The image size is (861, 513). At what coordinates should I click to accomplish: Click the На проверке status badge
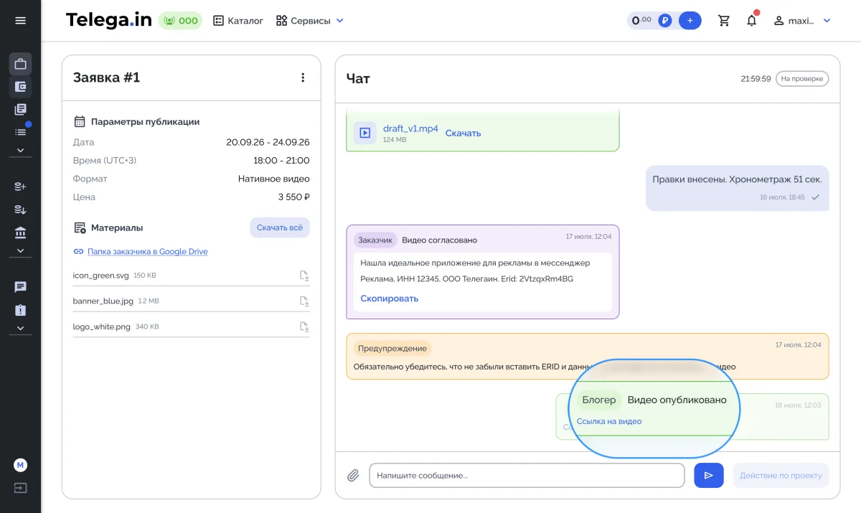tap(802, 78)
